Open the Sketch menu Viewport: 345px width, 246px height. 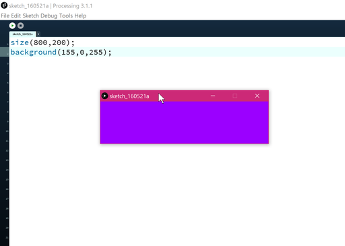click(31, 16)
